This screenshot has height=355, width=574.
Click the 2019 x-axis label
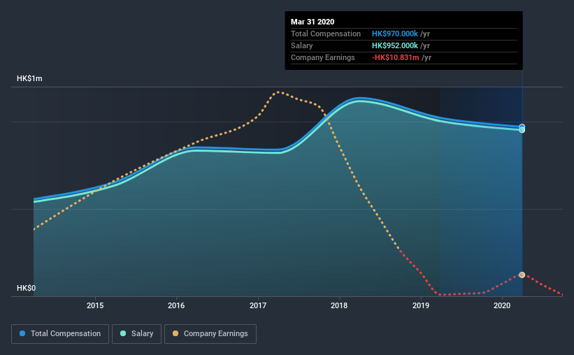tap(421, 305)
